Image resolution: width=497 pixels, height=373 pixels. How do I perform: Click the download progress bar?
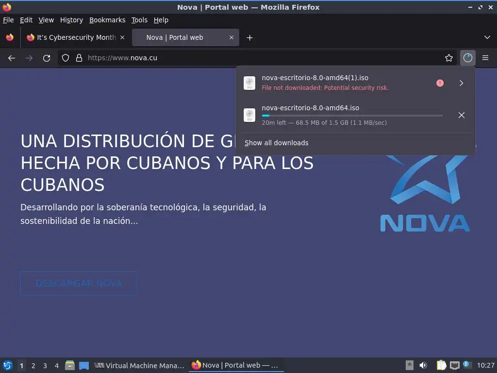[352, 116]
